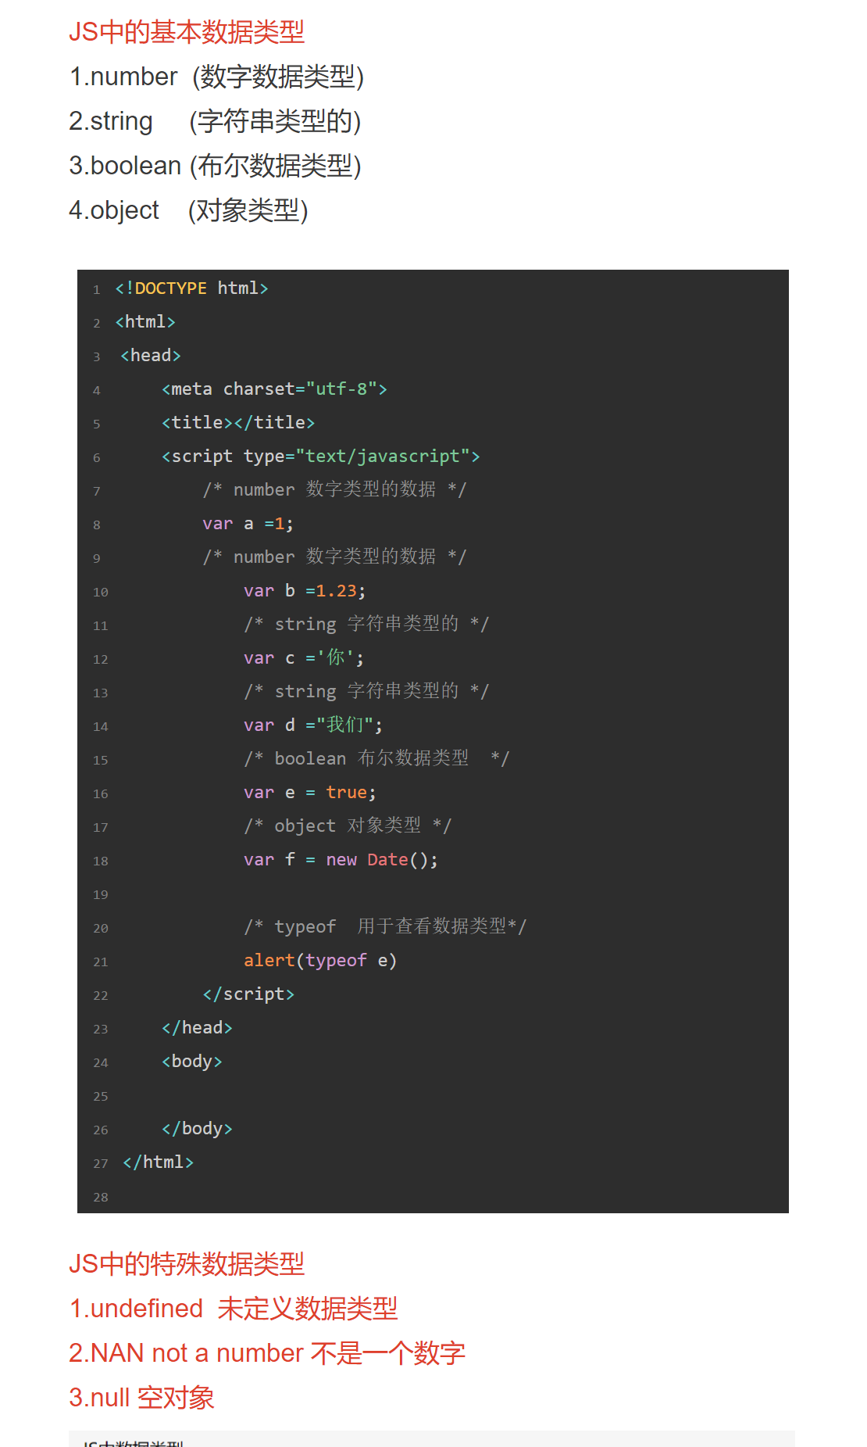Click the "alert(typeof e)" code line
867x1447 pixels.
click(x=320, y=961)
